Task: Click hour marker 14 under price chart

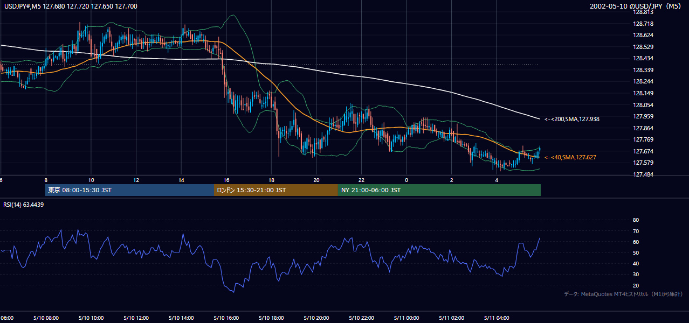Action: [181, 180]
